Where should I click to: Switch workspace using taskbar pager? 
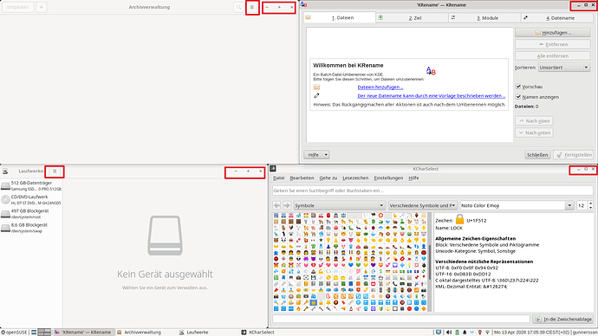tap(44, 333)
